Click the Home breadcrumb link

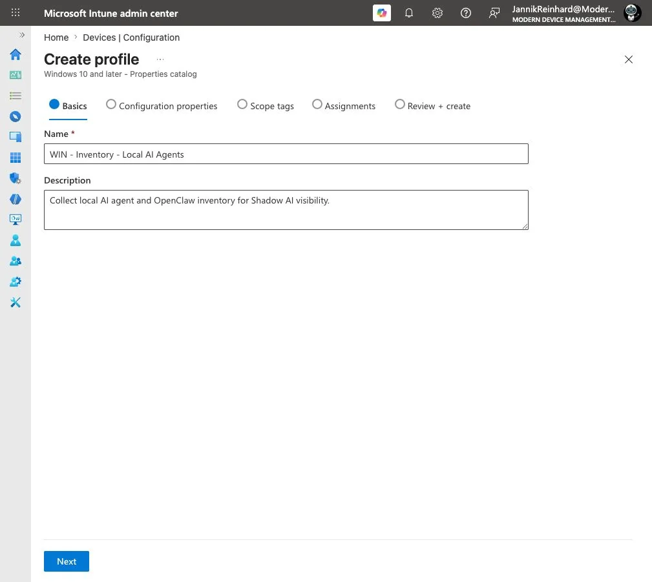(56, 37)
